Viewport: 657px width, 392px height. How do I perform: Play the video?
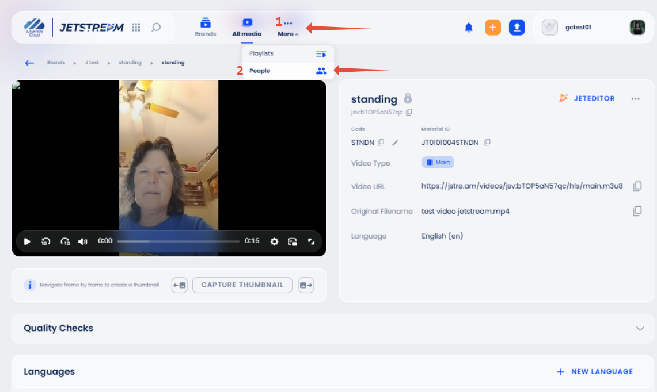click(27, 241)
